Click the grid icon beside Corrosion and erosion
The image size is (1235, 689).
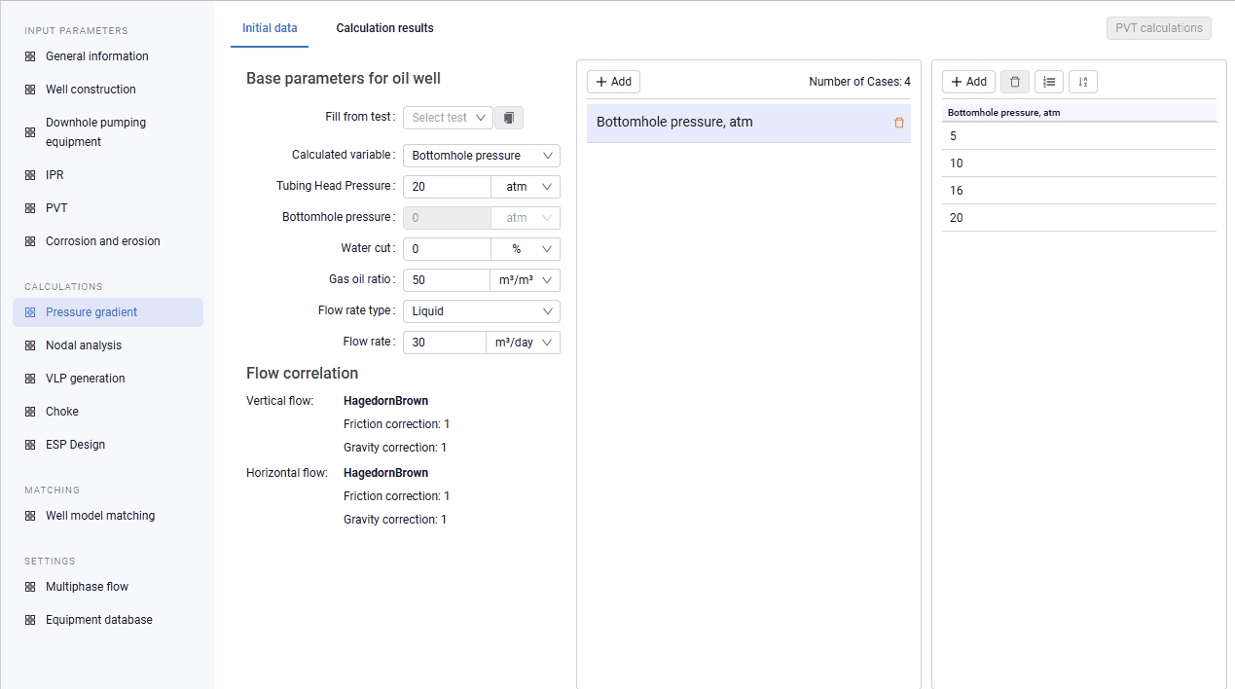point(30,241)
